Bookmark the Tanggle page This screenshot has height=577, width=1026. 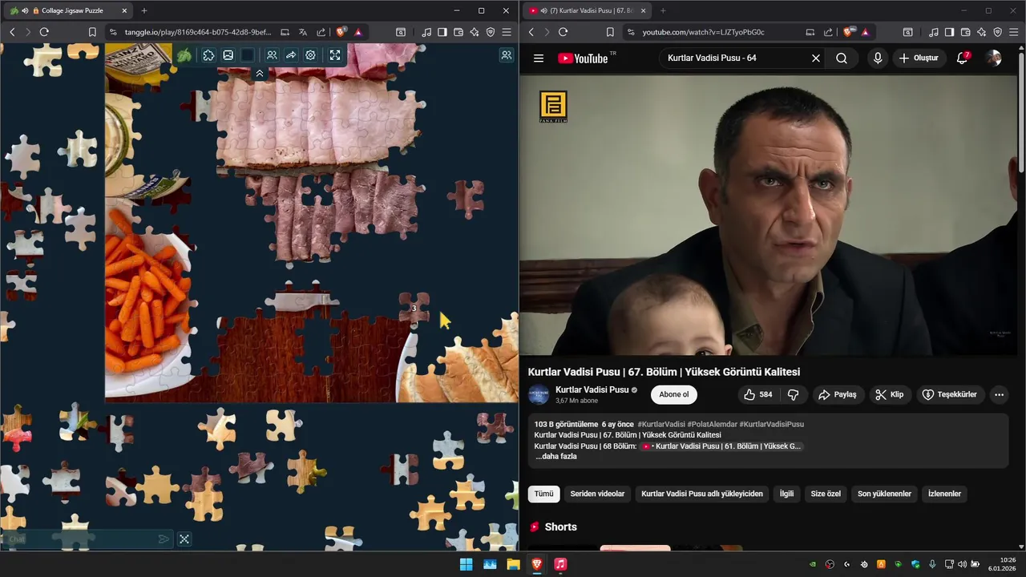[92, 32]
